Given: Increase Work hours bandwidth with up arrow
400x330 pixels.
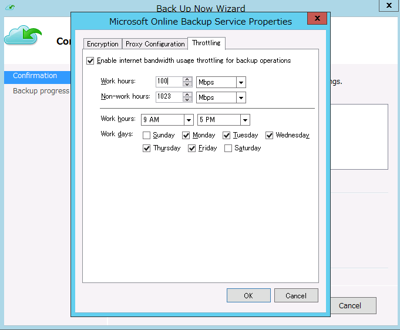Looking at the screenshot, I should pos(187,79).
